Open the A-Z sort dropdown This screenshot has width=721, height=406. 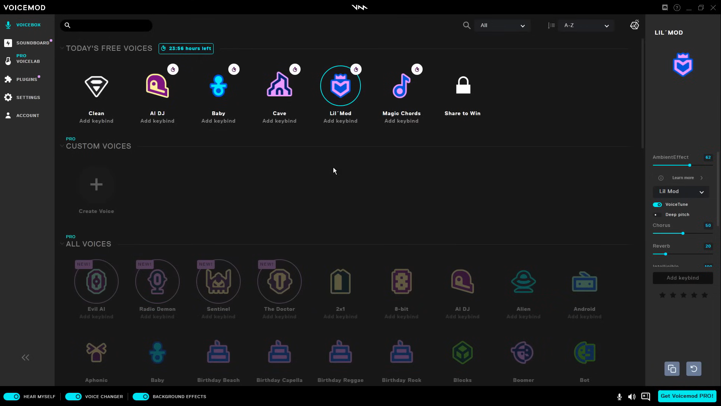click(x=586, y=25)
